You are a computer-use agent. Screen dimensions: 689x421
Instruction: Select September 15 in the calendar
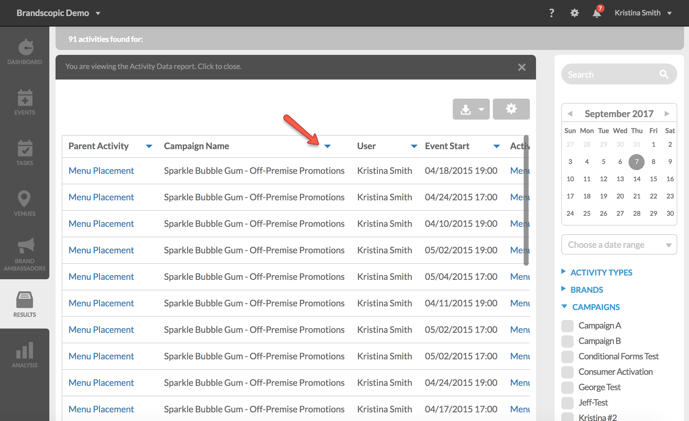pyautogui.click(x=653, y=179)
